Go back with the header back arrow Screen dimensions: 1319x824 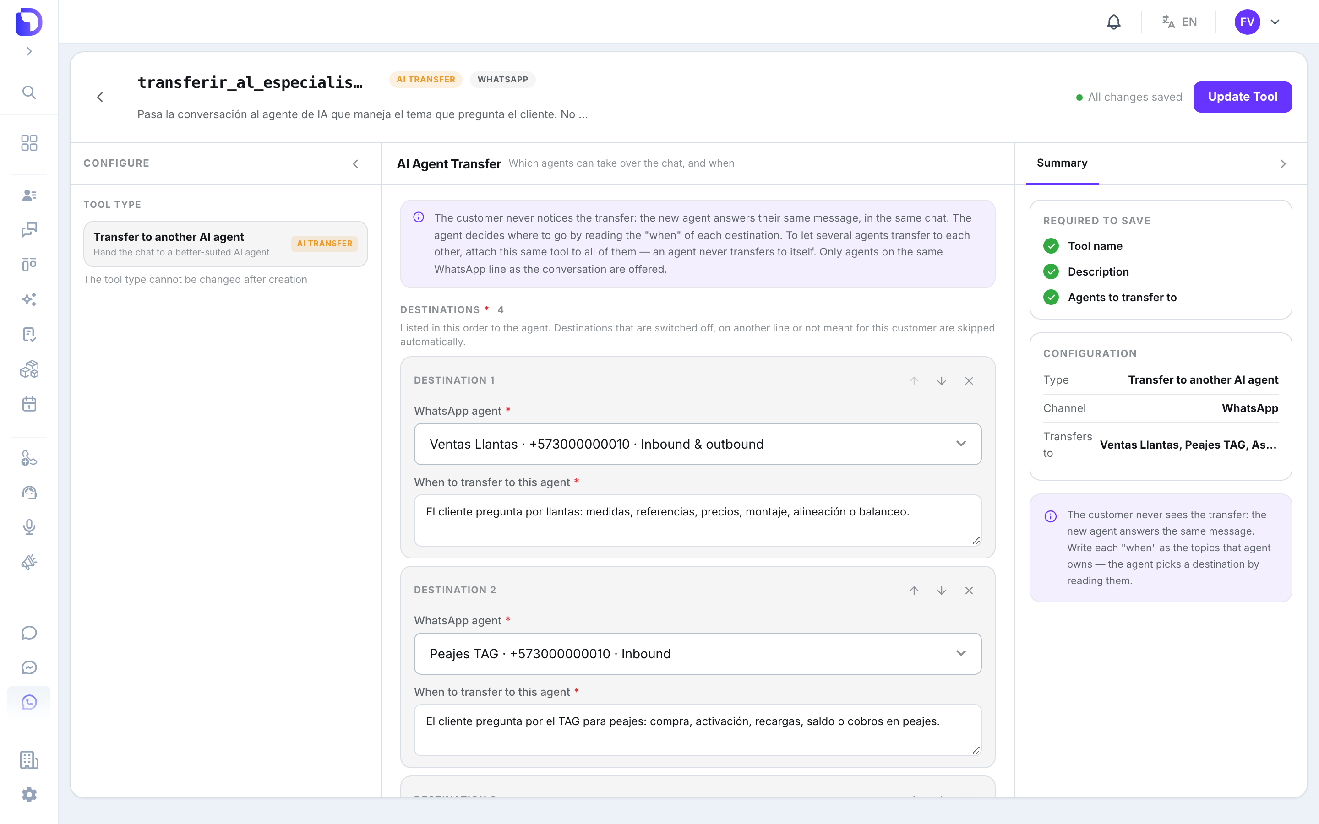coord(100,97)
